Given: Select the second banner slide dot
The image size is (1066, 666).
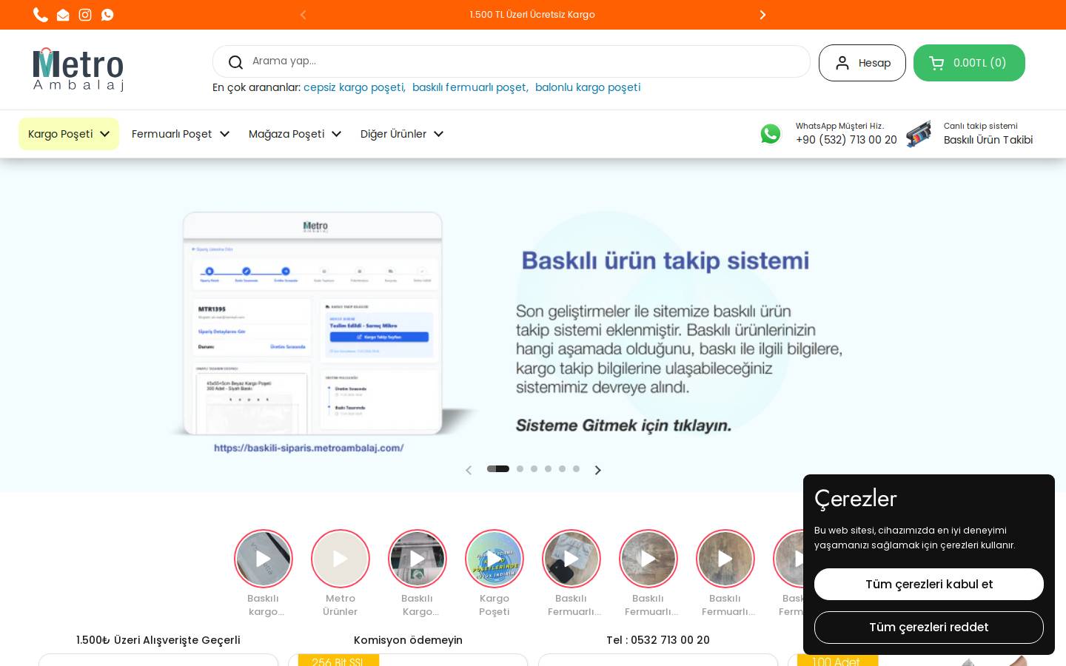Looking at the screenshot, I should click(x=520, y=468).
